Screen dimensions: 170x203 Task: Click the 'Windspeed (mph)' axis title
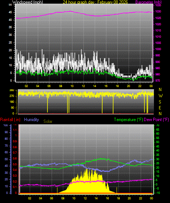pos(27,2)
